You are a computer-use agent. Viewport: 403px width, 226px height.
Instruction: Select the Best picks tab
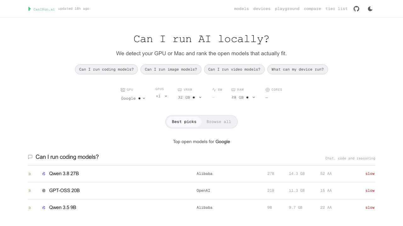pyautogui.click(x=184, y=122)
